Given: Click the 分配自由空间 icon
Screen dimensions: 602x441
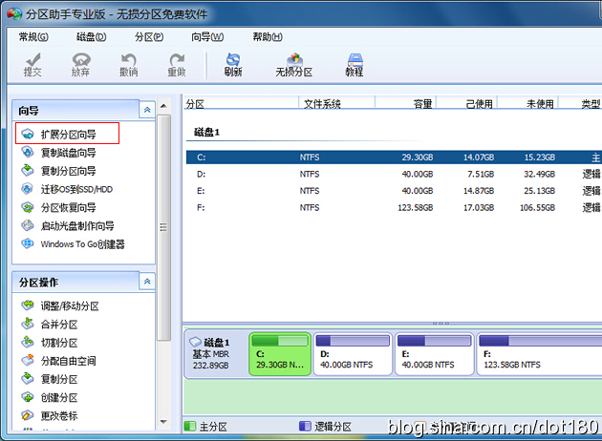Looking at the screenshot, I should (28, 361).
